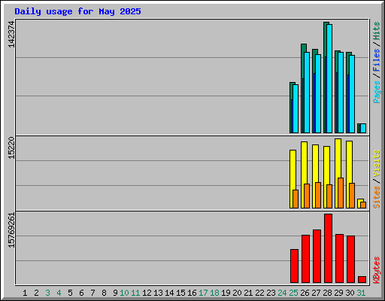Click the yellow Visits legend label
Image resolution: width=385 pixels, height=301 pixels.
point(376,164)
